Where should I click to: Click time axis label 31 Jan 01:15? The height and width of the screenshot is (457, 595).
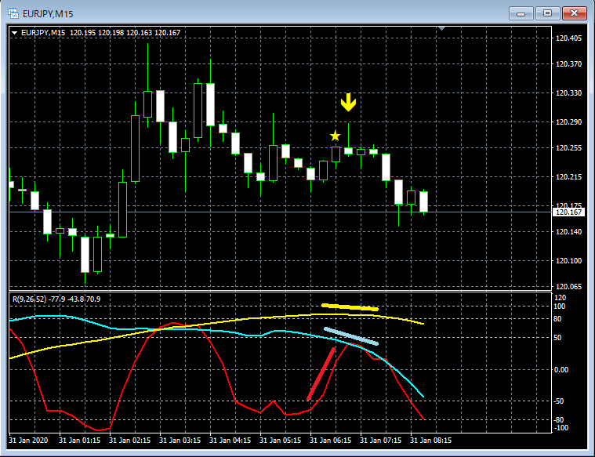point(80,441)
